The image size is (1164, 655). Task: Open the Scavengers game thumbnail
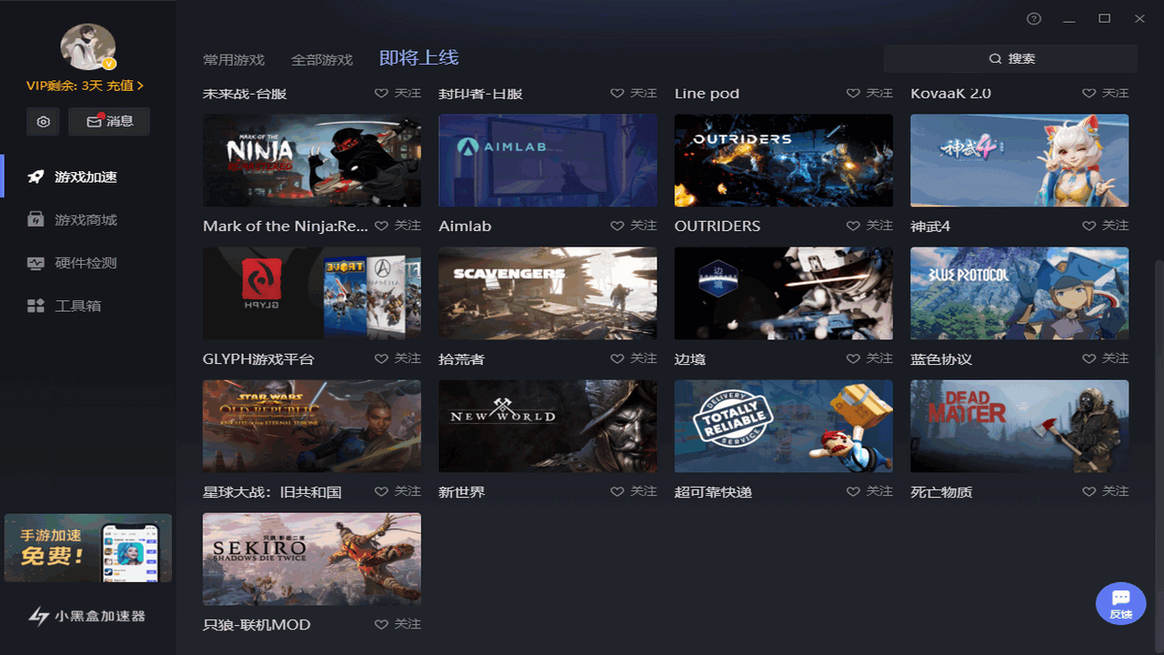tap(547, 293)
